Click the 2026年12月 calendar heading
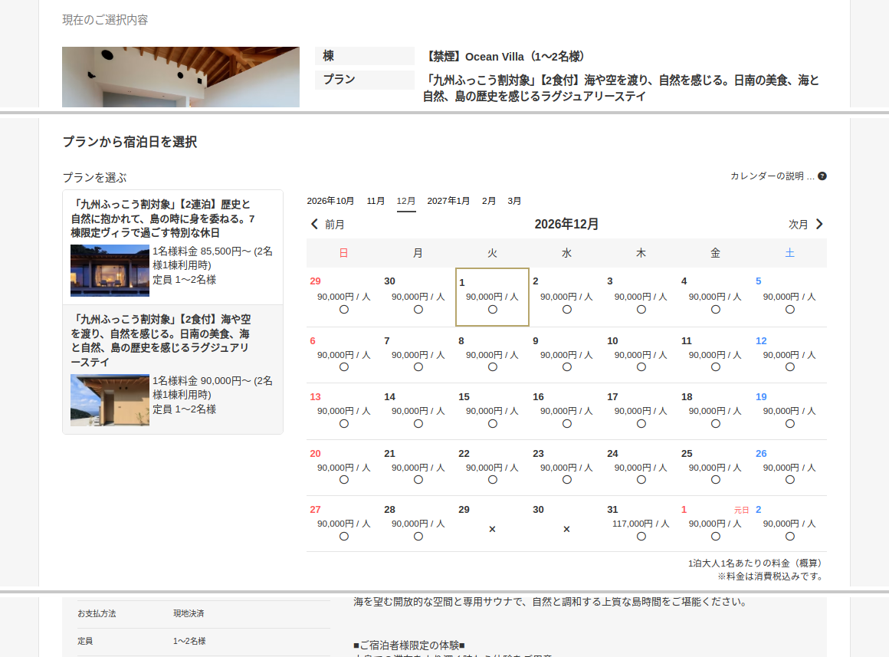Viewport: 889px width, 657px height. 566,224
